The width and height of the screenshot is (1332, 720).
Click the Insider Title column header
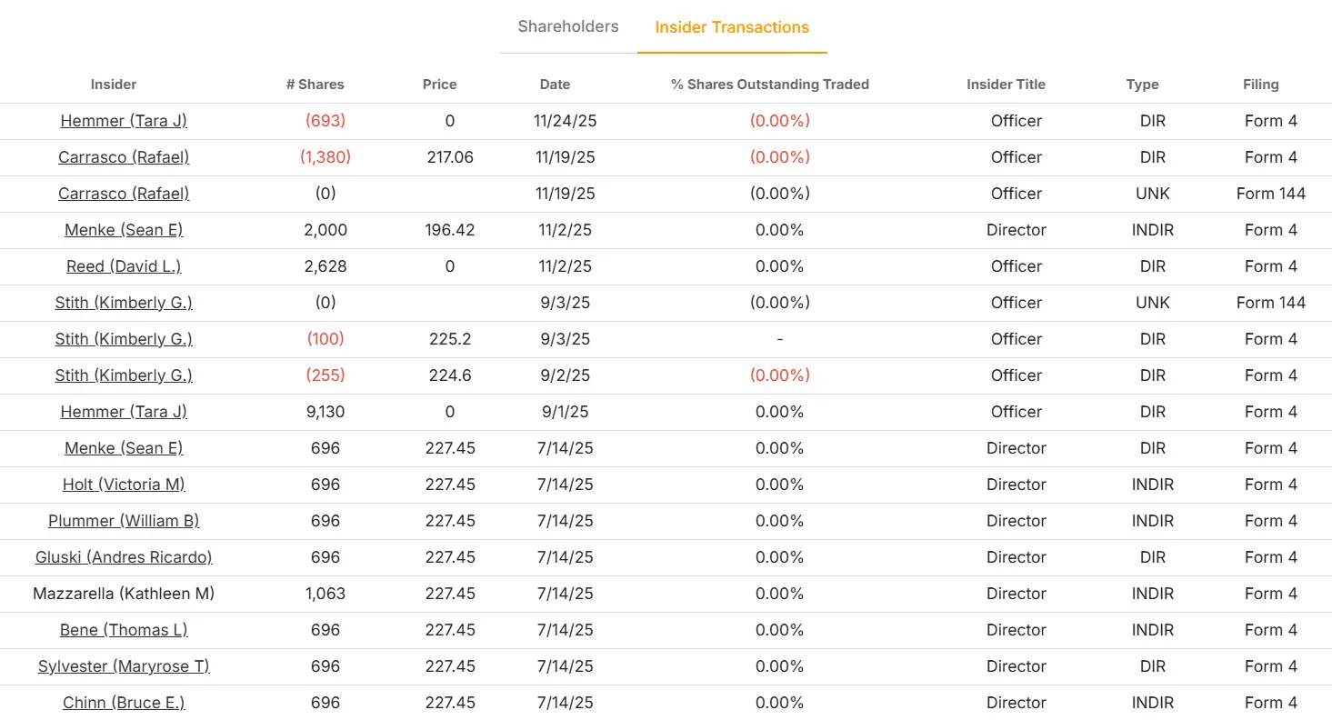1006,84
